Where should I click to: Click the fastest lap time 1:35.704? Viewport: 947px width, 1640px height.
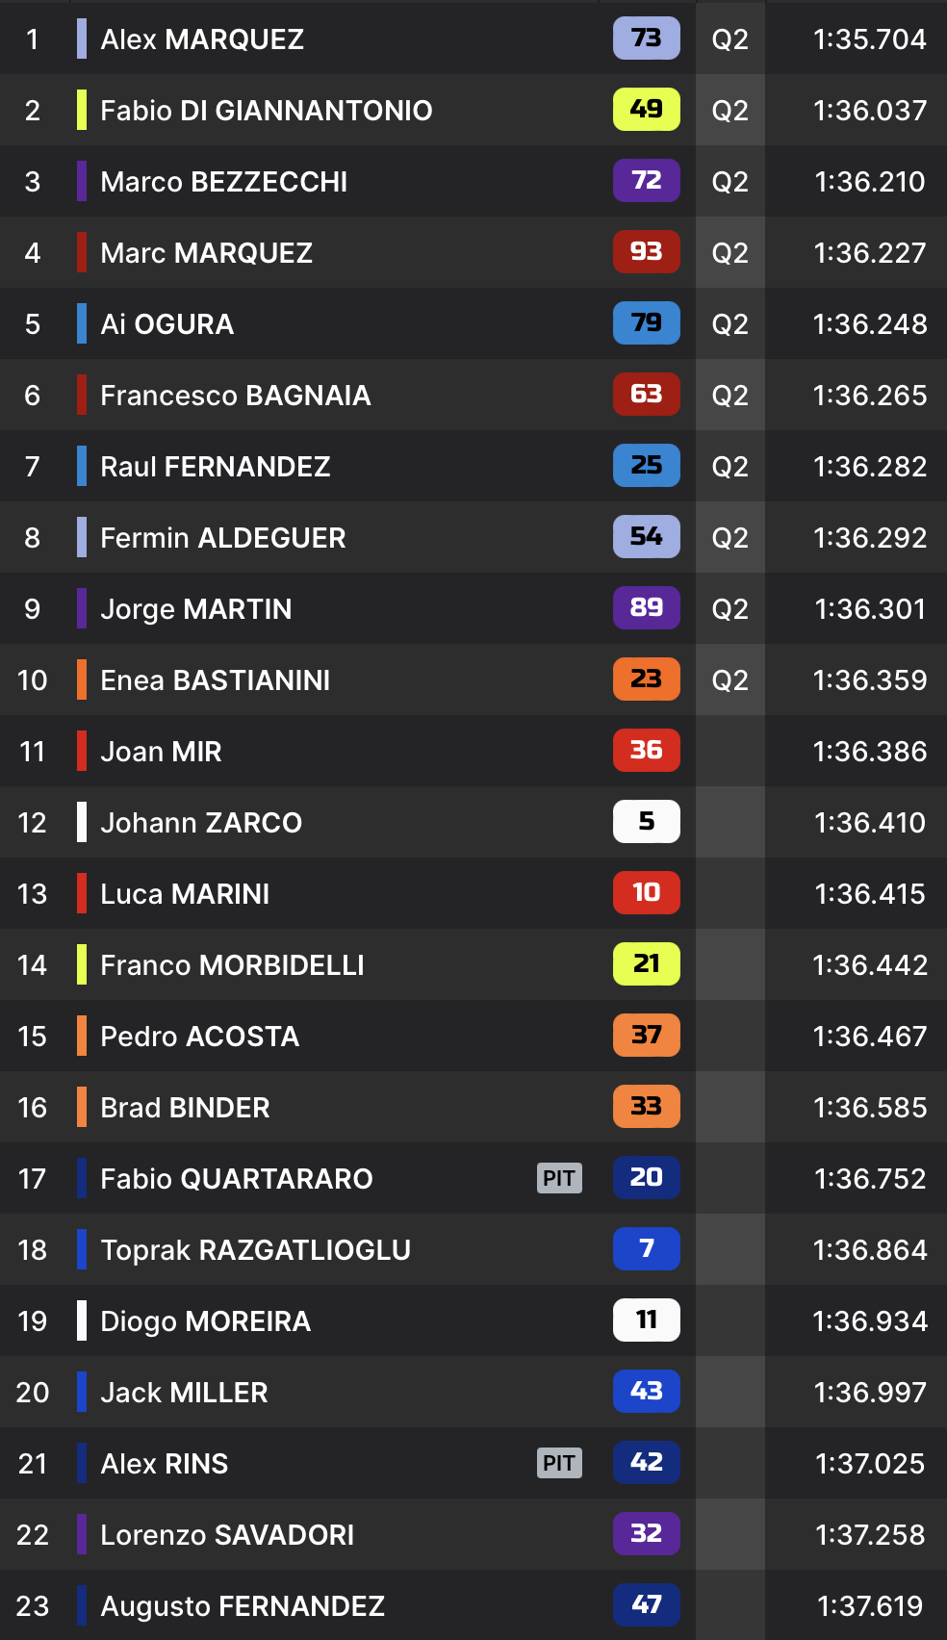point(869,39)
